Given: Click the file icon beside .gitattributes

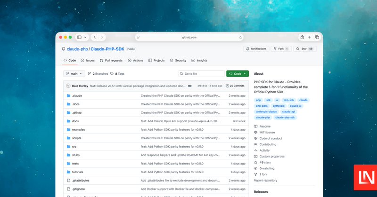Looking at the screenshot, I should click(x=68, y=181).
